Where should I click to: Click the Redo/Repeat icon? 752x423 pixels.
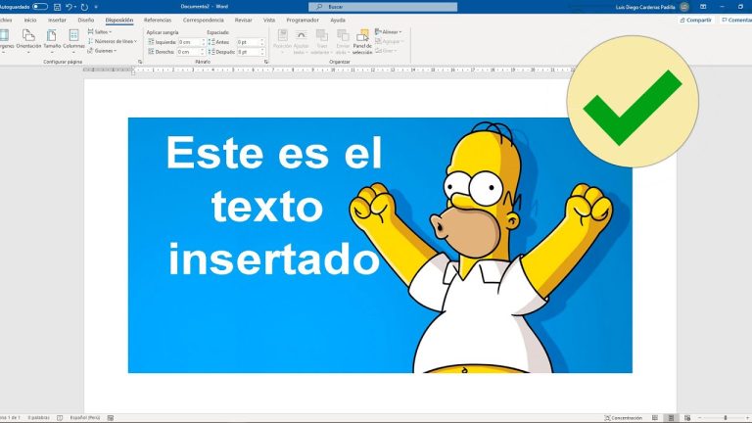coord(84,7)
